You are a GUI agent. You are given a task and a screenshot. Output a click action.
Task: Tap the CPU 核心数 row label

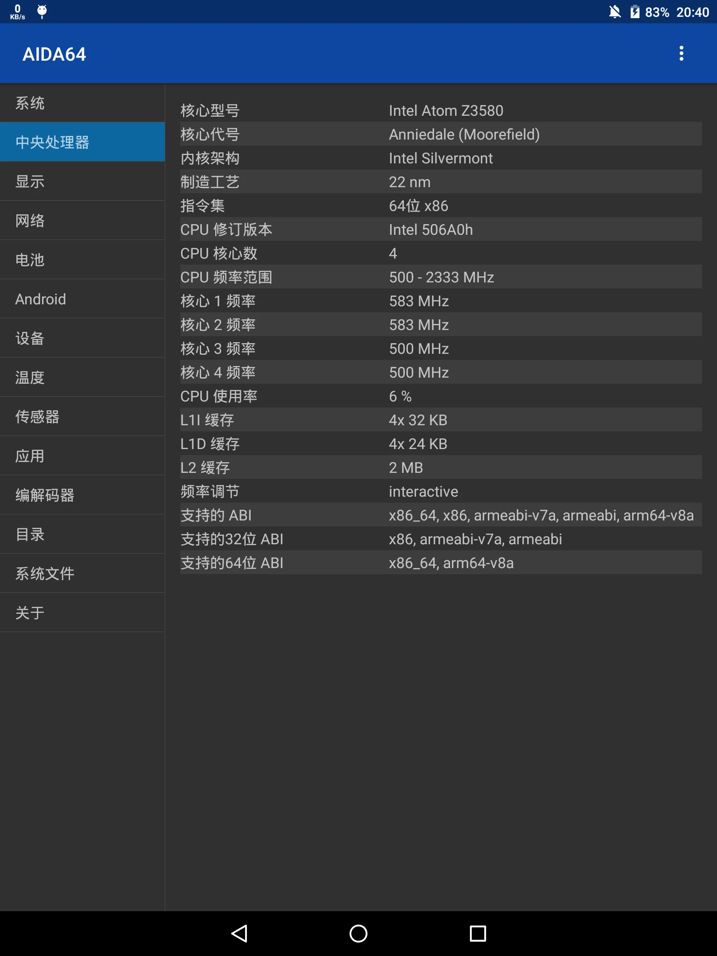coord(218,253)
